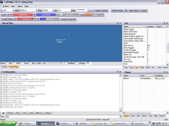169x126 pixels.
Task: Close the Inv panel
Action: coord(167,23)
